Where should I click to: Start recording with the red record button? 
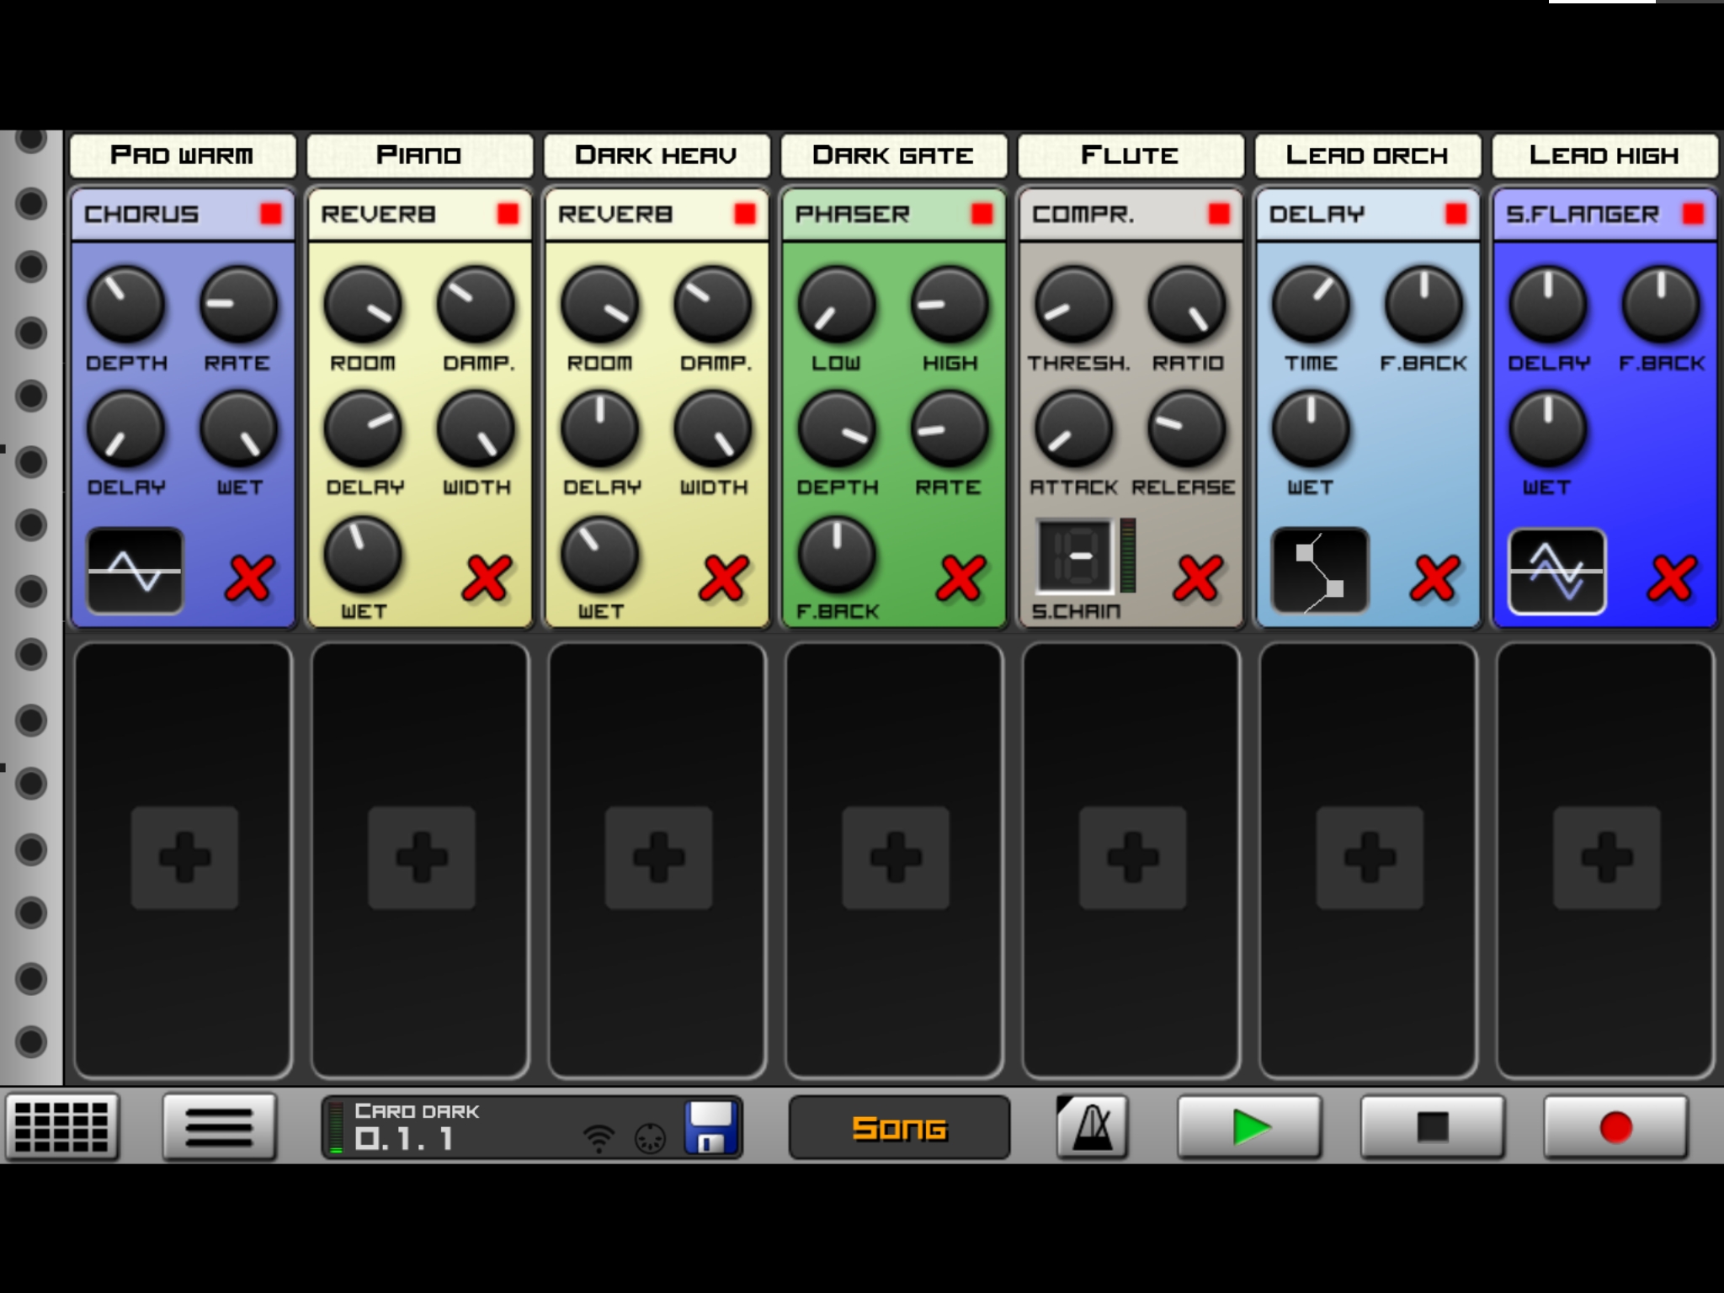1615,1127
